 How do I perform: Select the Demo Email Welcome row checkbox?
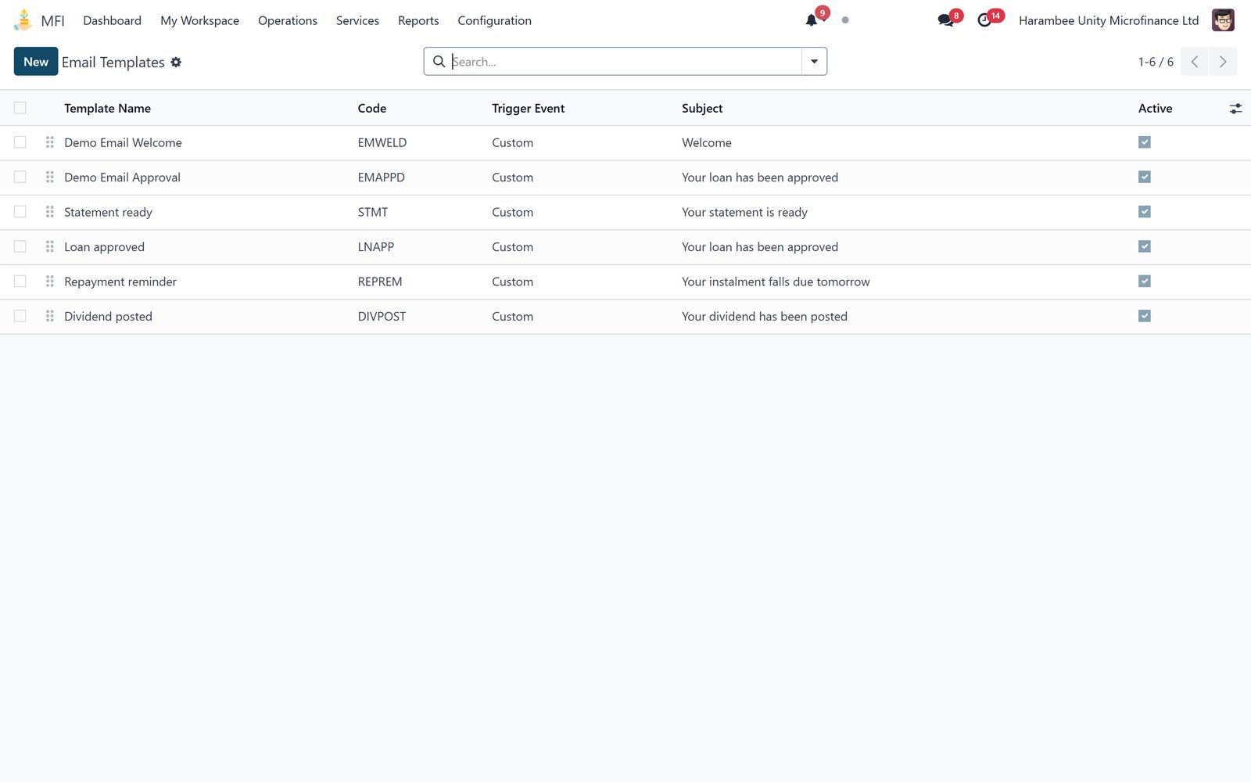pos(20,142)
